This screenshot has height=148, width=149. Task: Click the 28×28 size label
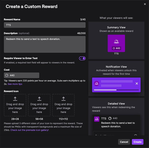(15, 119)
